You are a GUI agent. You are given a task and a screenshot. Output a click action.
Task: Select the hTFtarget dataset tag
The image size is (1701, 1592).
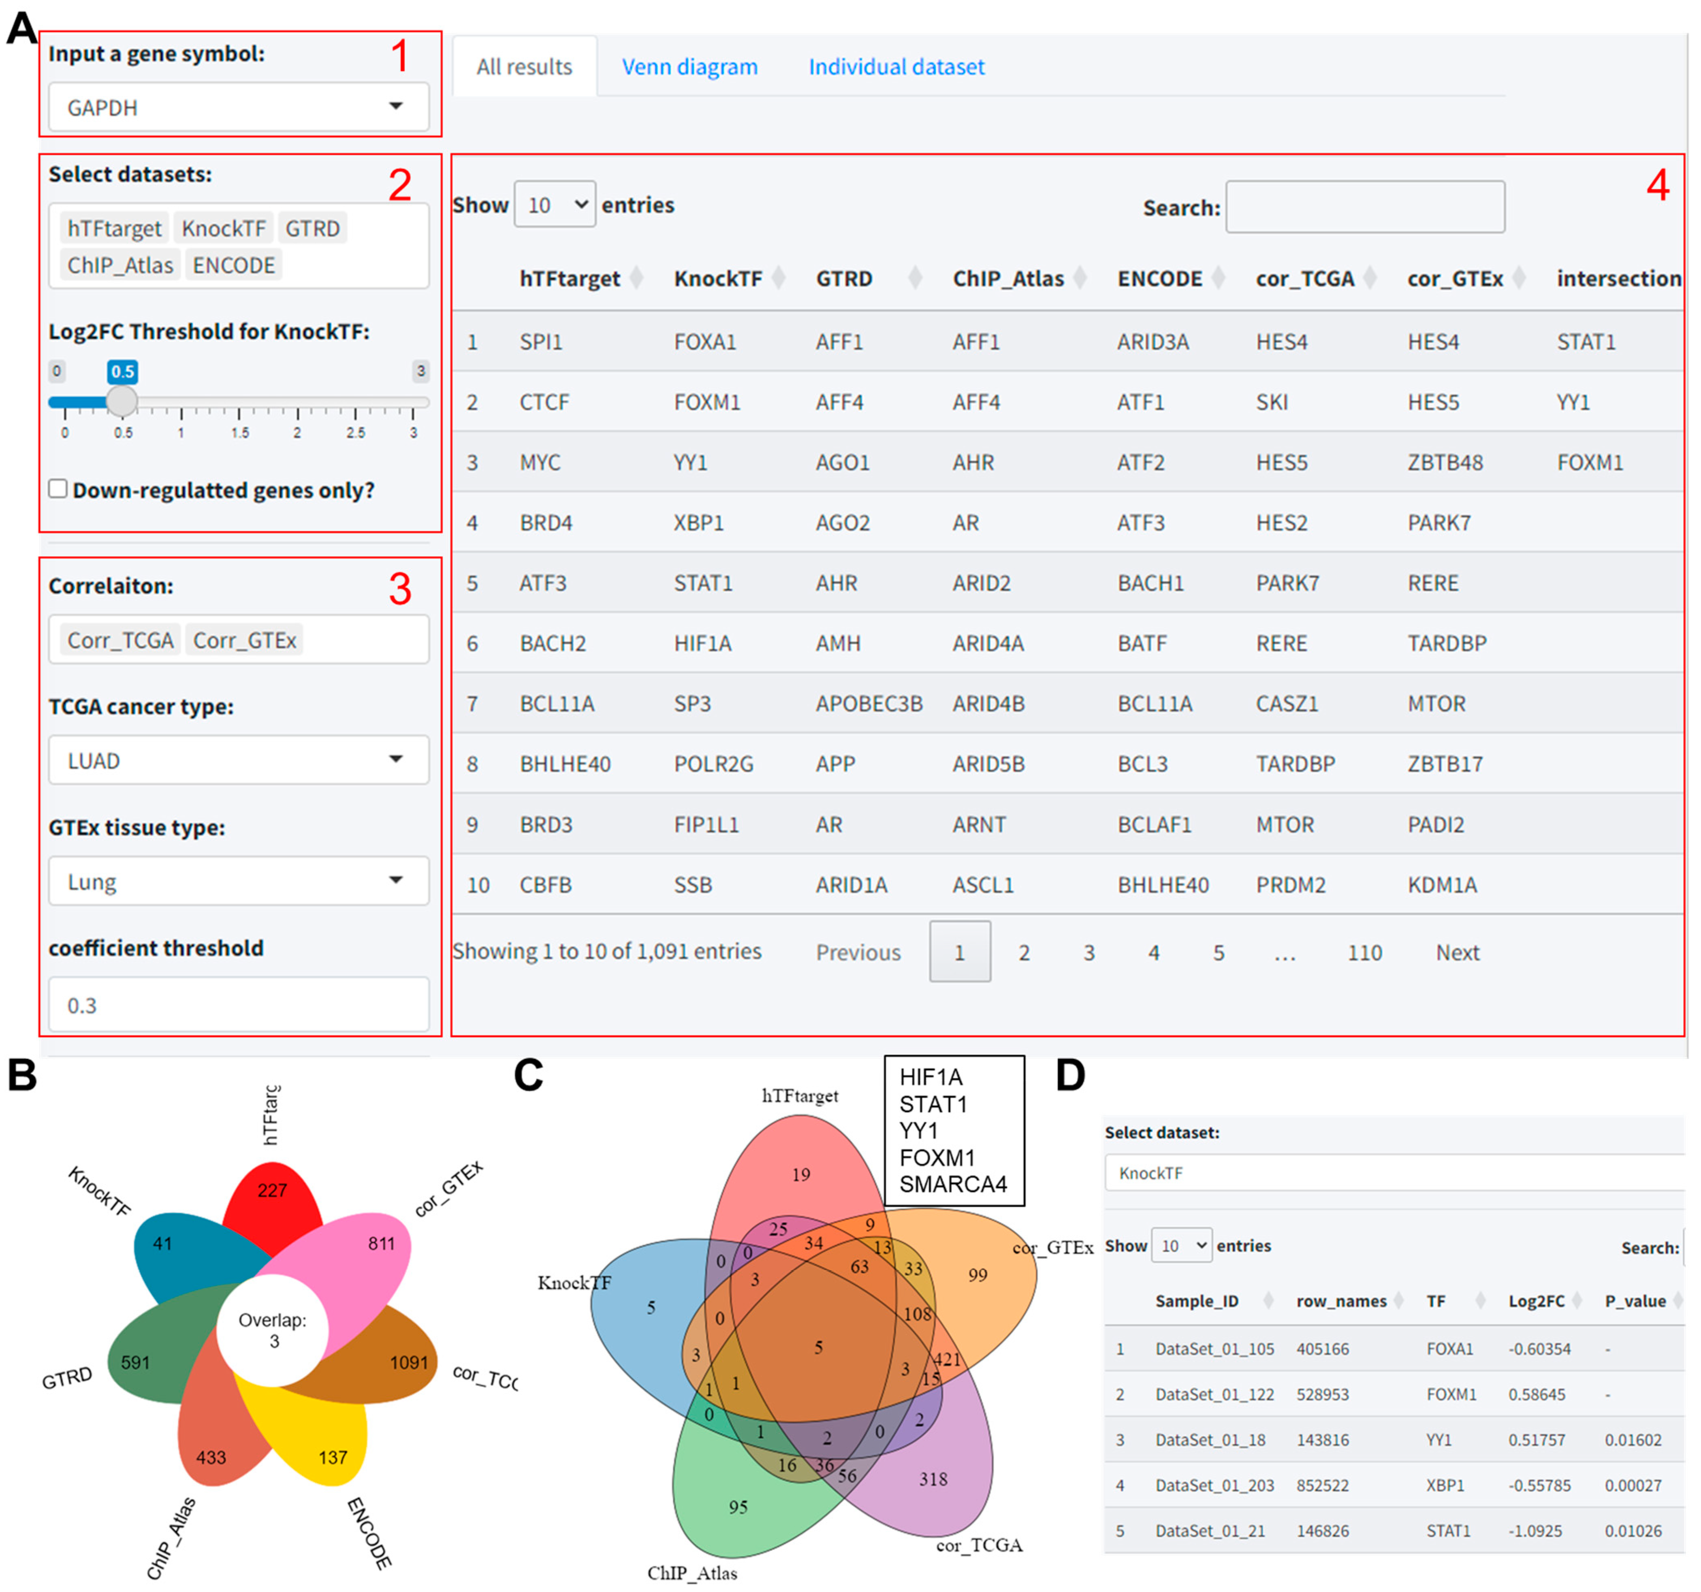114,228
